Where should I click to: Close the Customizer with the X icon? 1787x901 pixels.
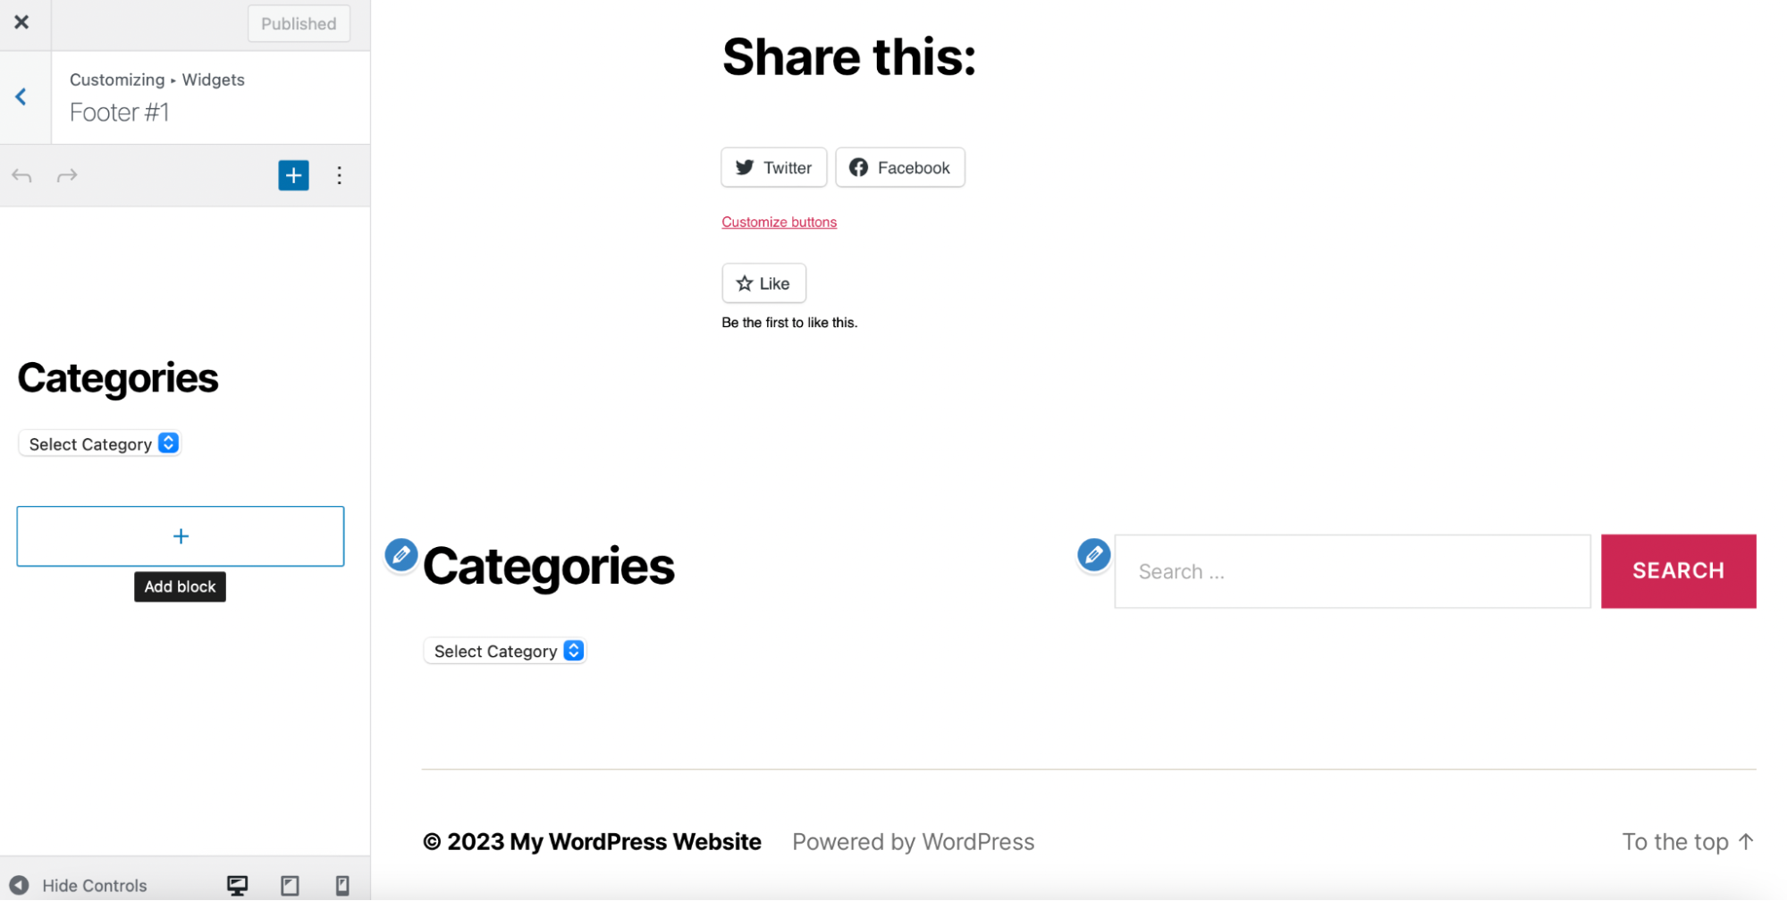pos(21,22)
